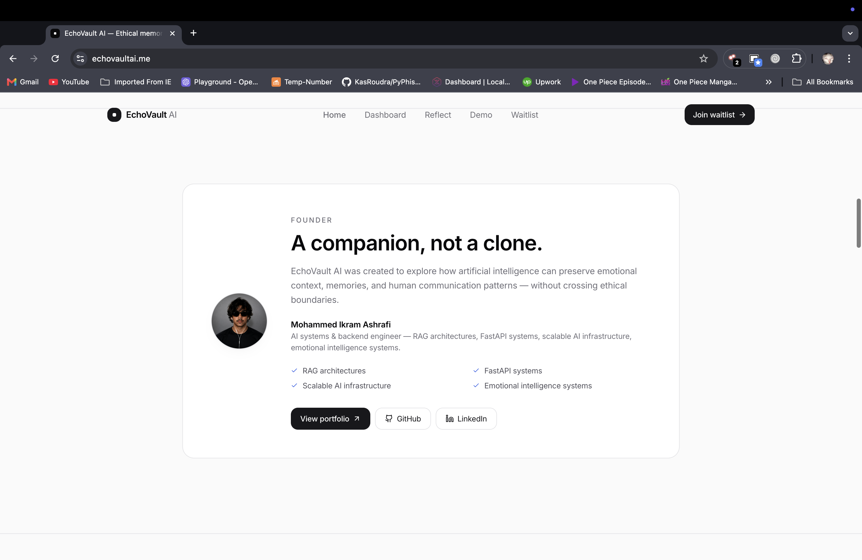Viewport: 862px width, 560px height.
Task: Bookmark this page with the star icon
Action: pos(703,59)
